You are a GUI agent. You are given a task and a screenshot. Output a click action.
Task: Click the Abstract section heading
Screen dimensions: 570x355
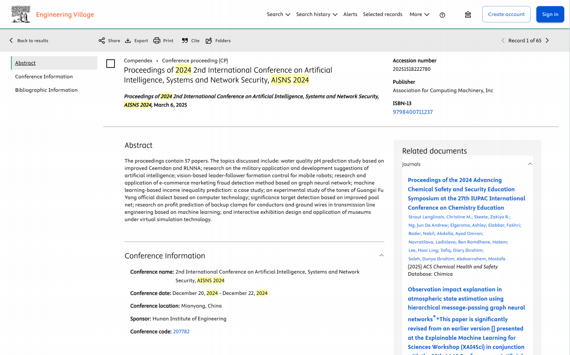point(139,145)
